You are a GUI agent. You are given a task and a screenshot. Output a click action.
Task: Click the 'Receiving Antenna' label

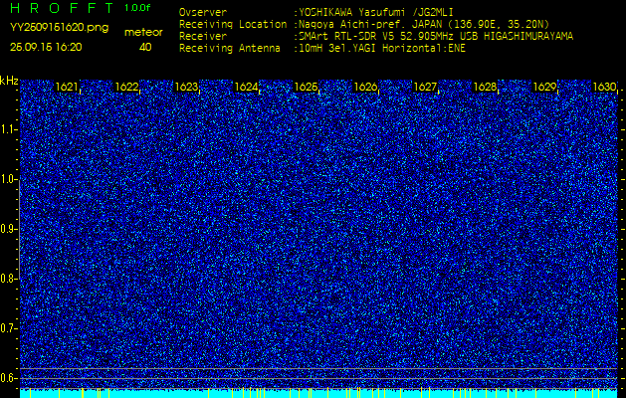pos(230,49)
